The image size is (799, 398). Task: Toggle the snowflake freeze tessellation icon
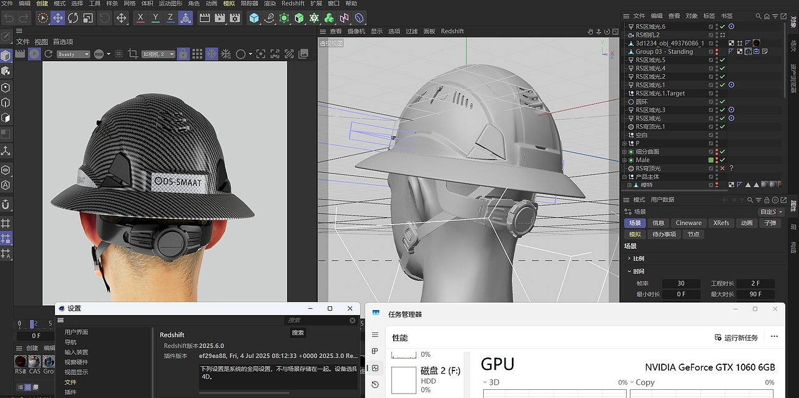212,54
